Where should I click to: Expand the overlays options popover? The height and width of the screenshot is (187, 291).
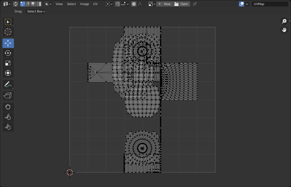(x=247, y=4)
